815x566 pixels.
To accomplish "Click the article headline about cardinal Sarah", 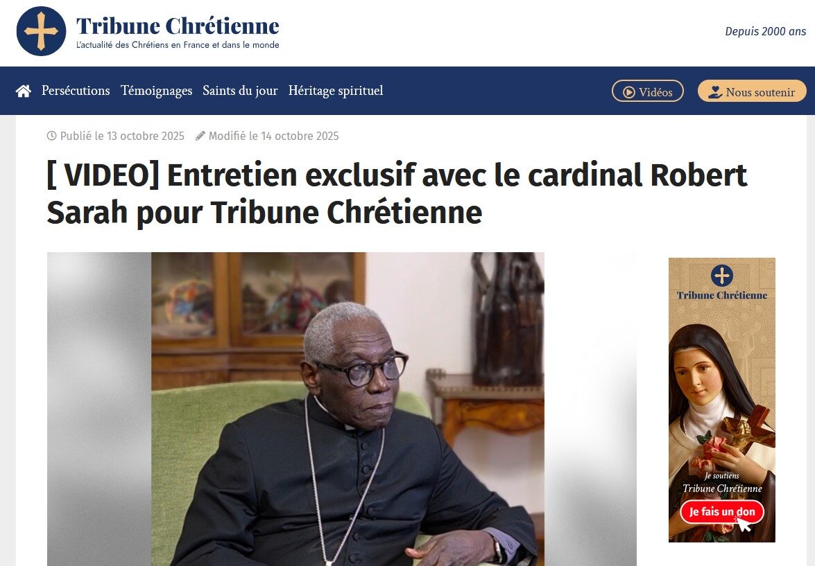I will [x=397, y=194].
